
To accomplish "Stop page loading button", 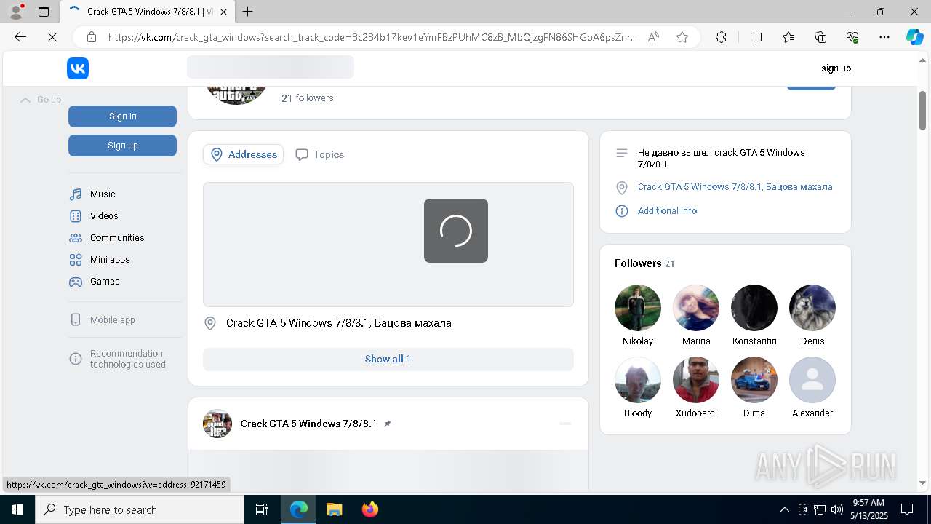I will click(x=52, y=37).
